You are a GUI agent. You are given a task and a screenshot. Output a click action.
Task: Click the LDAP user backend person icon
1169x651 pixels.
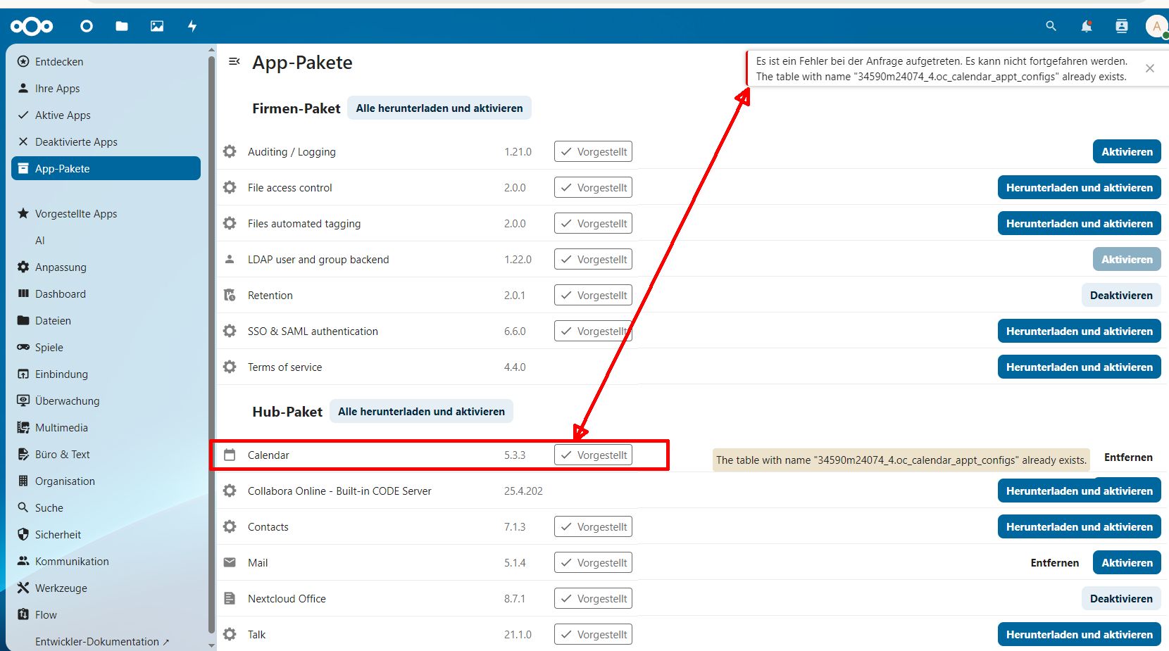pos(230,259)
